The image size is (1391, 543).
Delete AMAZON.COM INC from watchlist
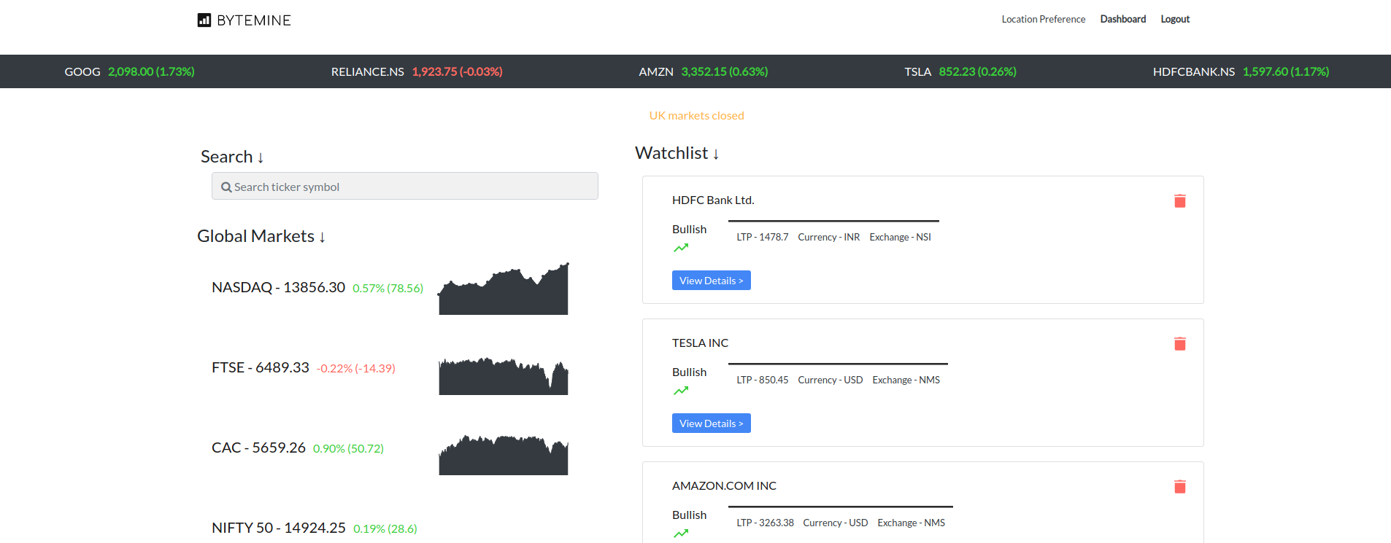point(1179,486)
